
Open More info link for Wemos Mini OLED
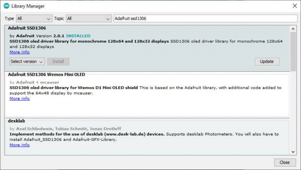[20, 99]
